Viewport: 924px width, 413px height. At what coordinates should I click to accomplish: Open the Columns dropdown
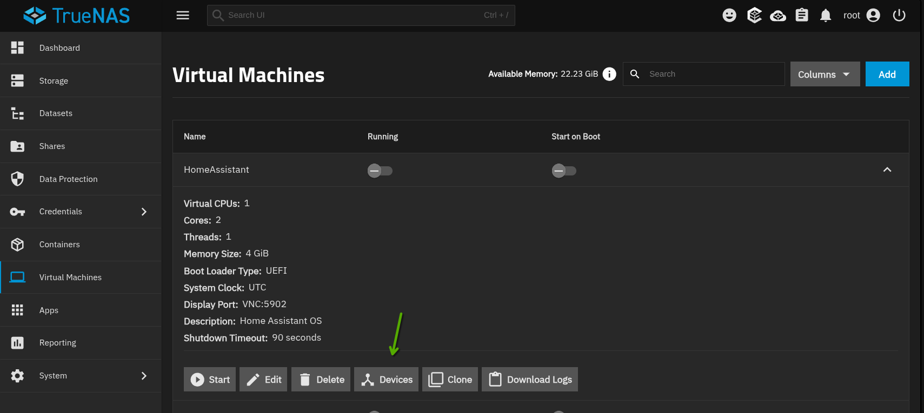click(825, 74)
